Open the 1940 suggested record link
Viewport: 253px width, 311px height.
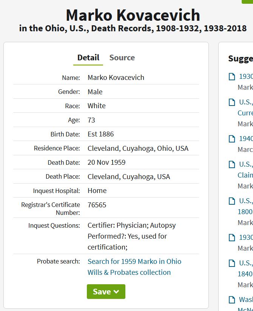click(246, 139)
